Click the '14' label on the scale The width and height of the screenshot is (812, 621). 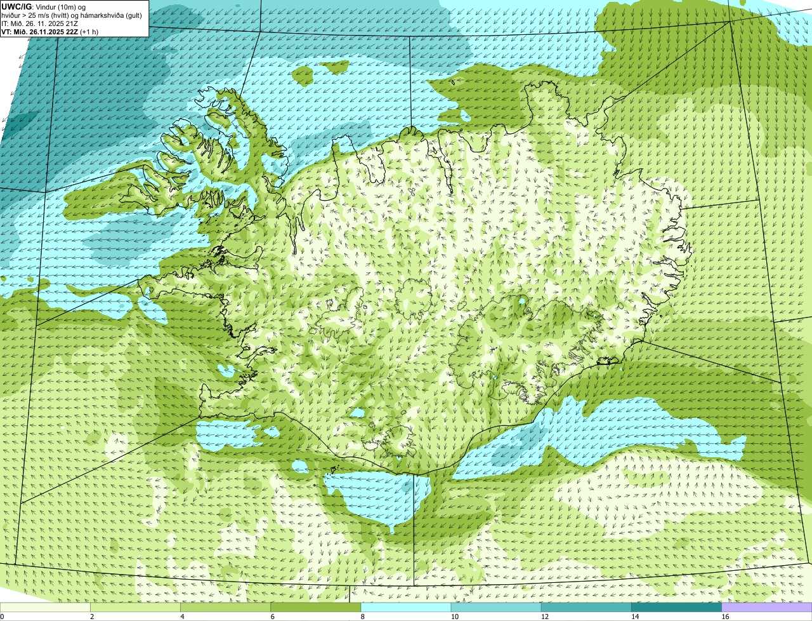click(x=634, y=617)
